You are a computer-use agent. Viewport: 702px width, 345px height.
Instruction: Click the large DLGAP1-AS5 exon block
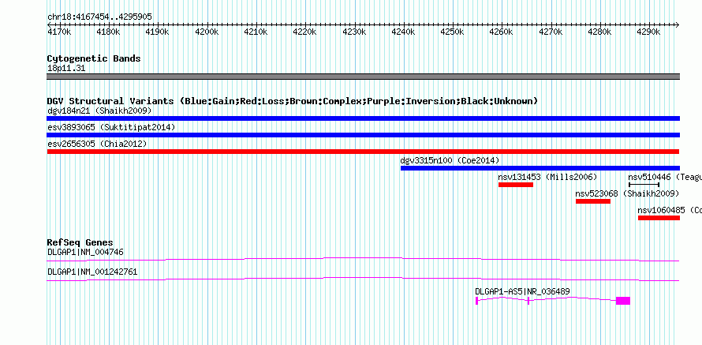click(623, 301)
